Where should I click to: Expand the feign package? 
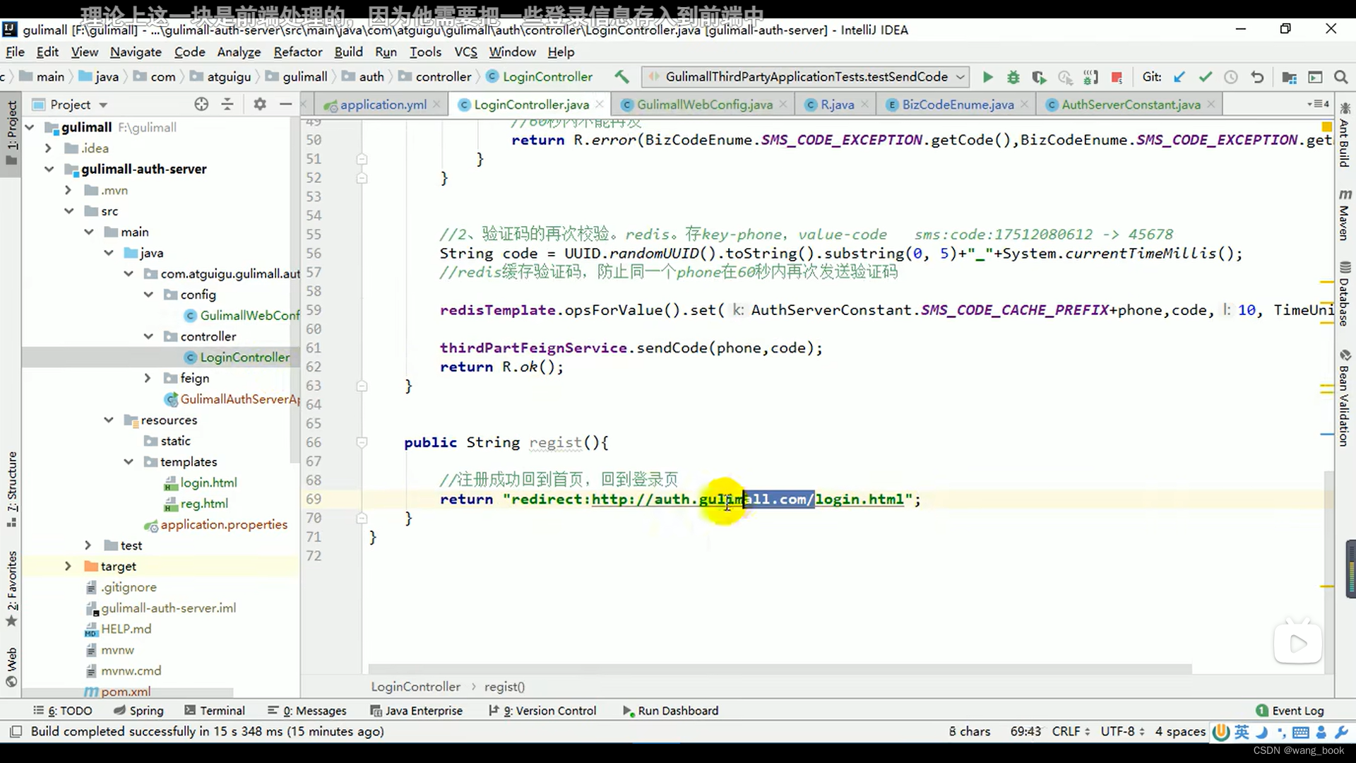pyautogui.click(x=147, y=378)
